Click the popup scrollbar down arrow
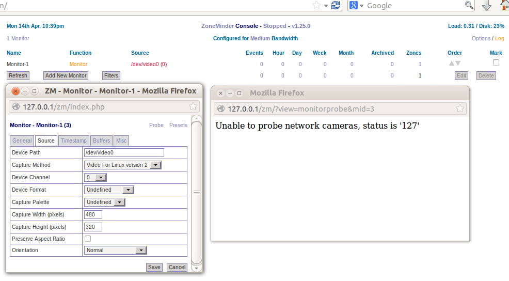This screenshot has width=509, height=281. (196, 268)
